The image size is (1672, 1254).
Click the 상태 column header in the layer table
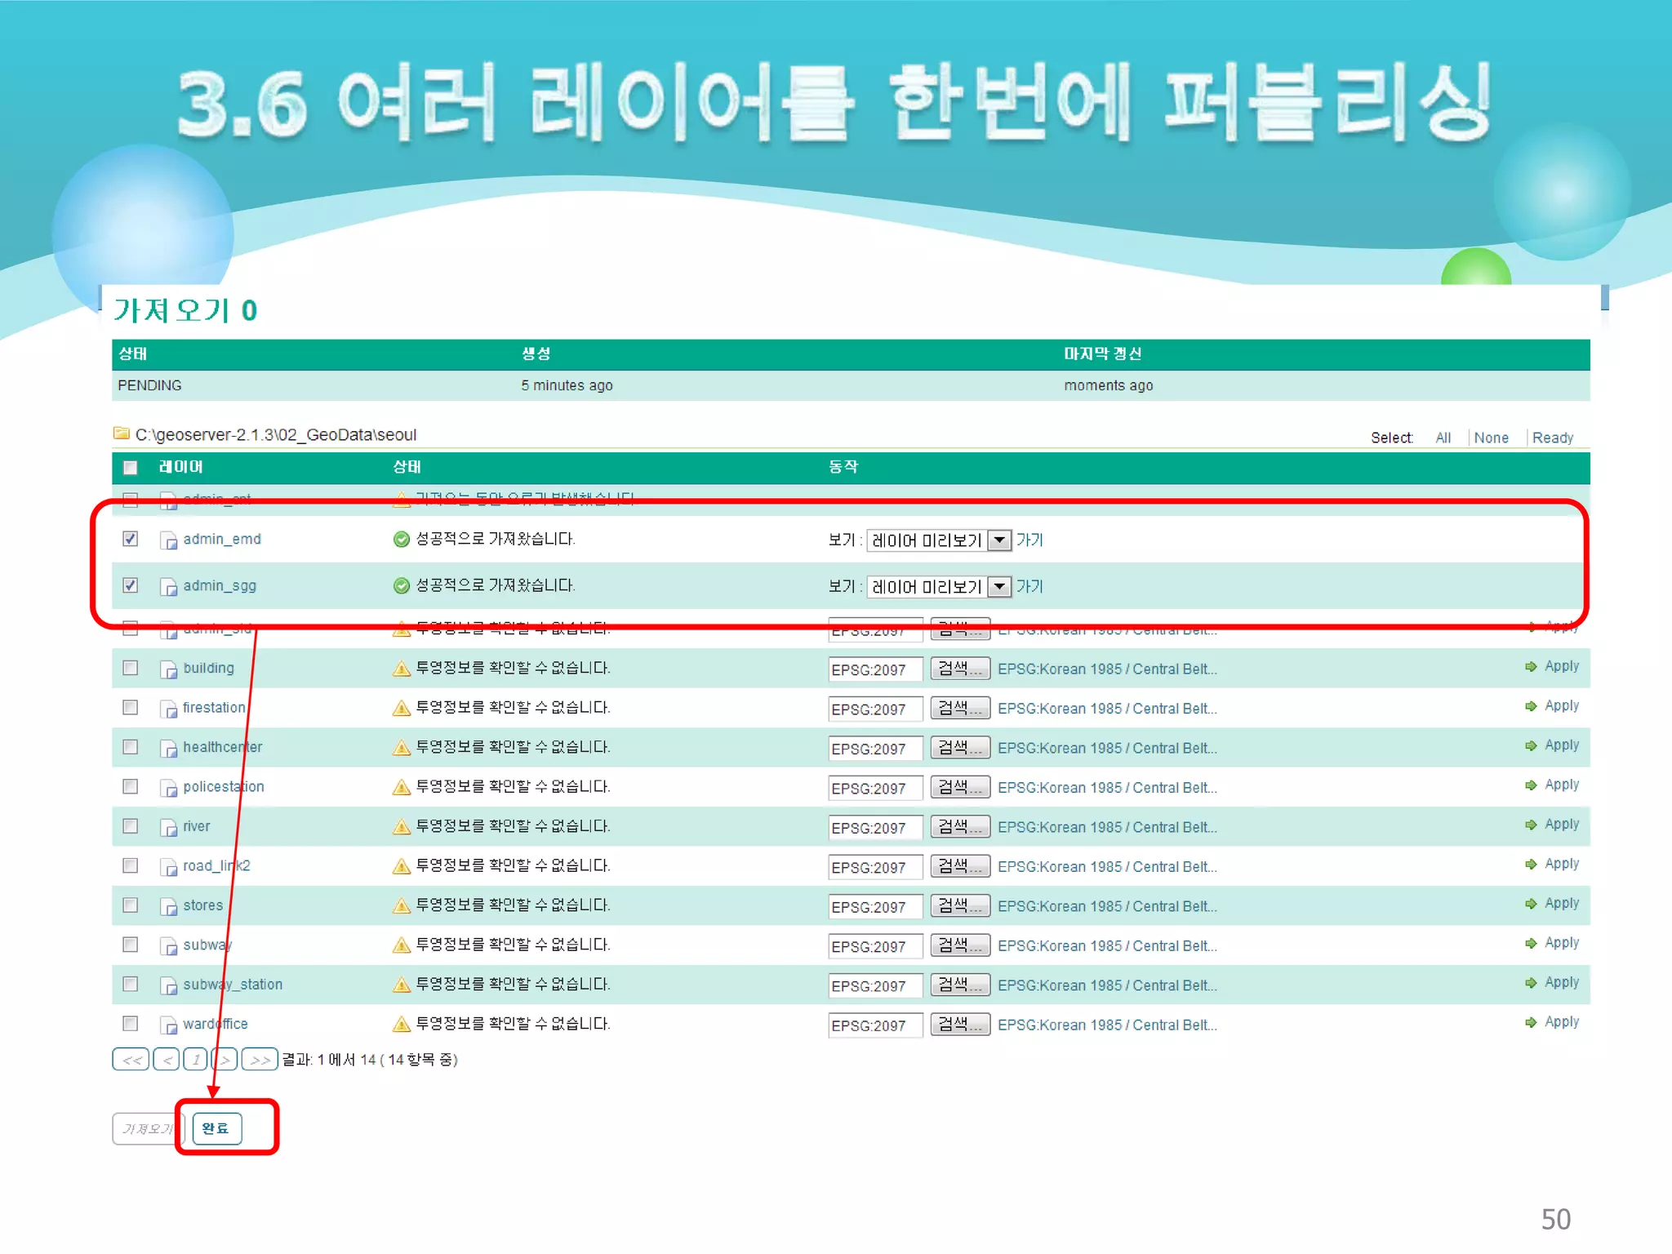tap(407, 467)
